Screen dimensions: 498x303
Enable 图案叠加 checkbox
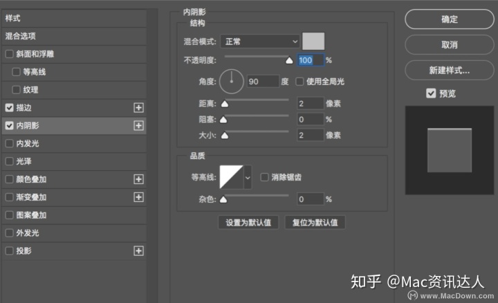click(x=9, y=215)
